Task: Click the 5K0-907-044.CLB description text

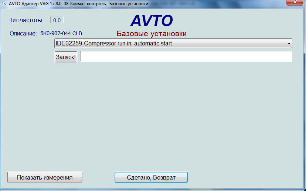Action: tap(61, 33)
